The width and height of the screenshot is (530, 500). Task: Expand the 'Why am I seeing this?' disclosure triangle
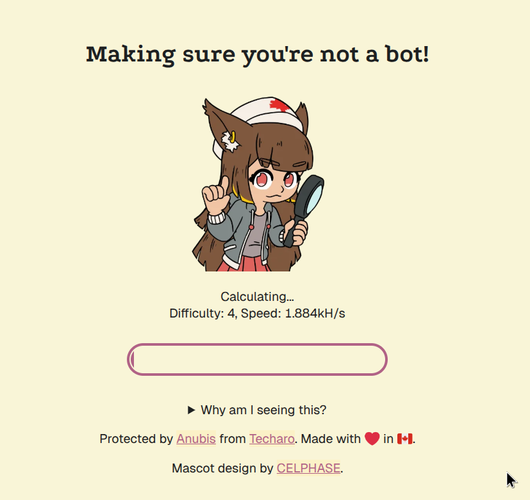pos(192,410)
